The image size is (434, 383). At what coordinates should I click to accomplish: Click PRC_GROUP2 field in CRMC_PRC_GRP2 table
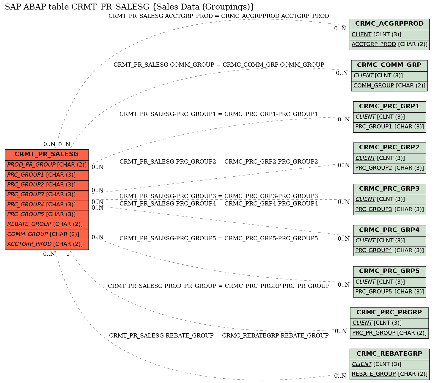[389, 168]
